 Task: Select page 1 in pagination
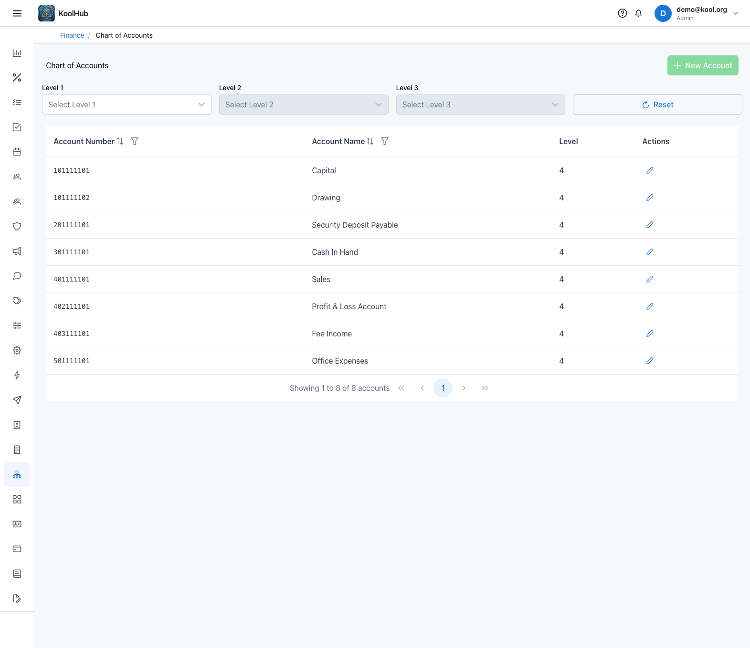[443, 388]
